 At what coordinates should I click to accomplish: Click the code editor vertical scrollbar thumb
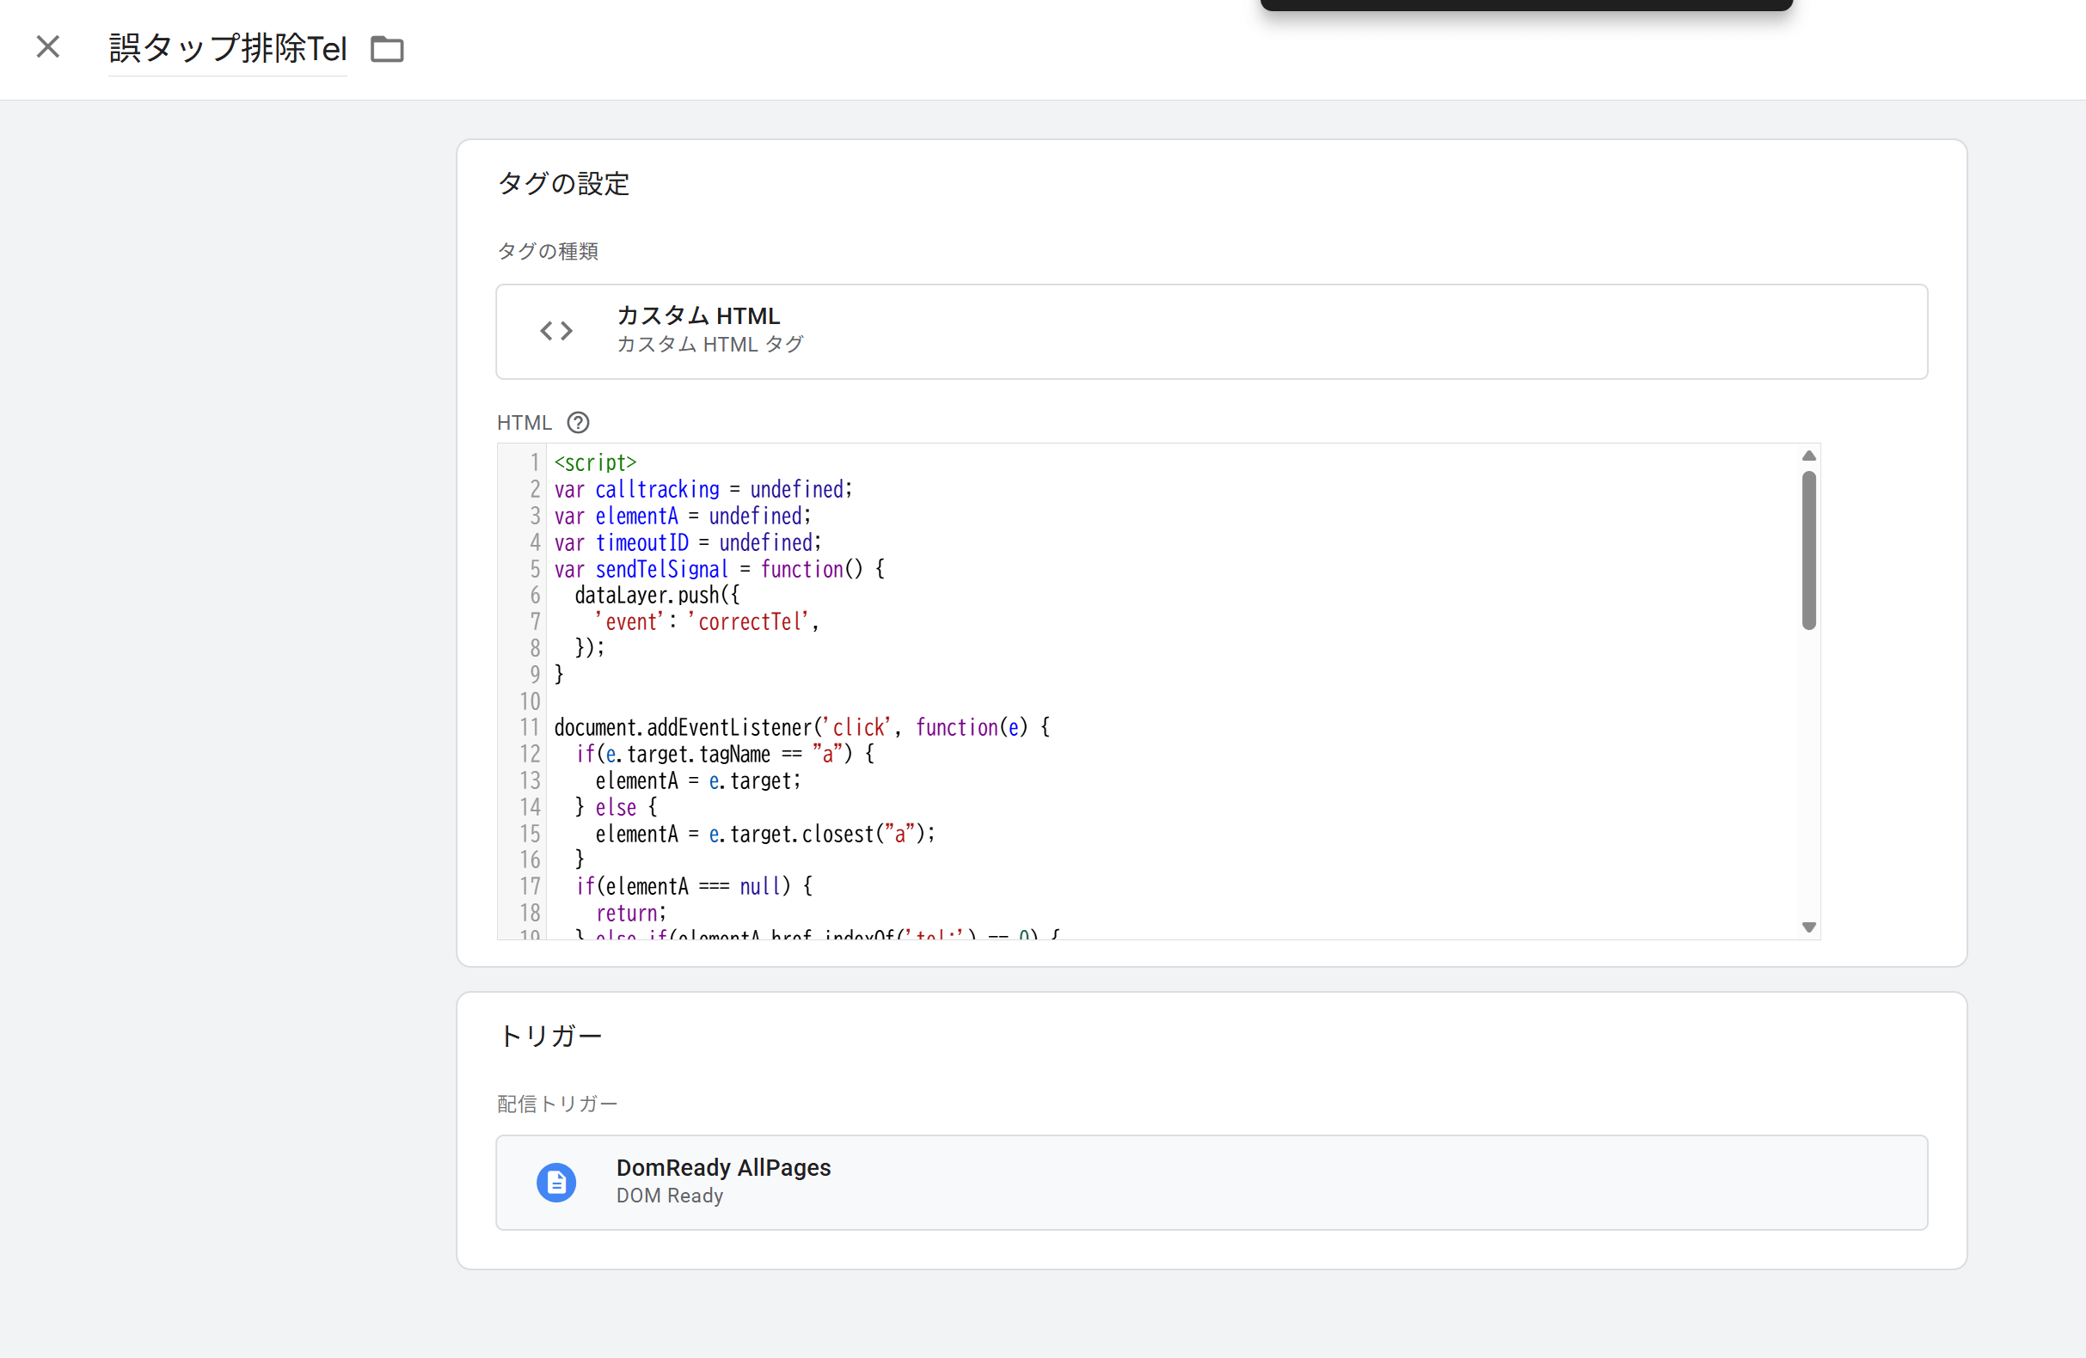1808,549
